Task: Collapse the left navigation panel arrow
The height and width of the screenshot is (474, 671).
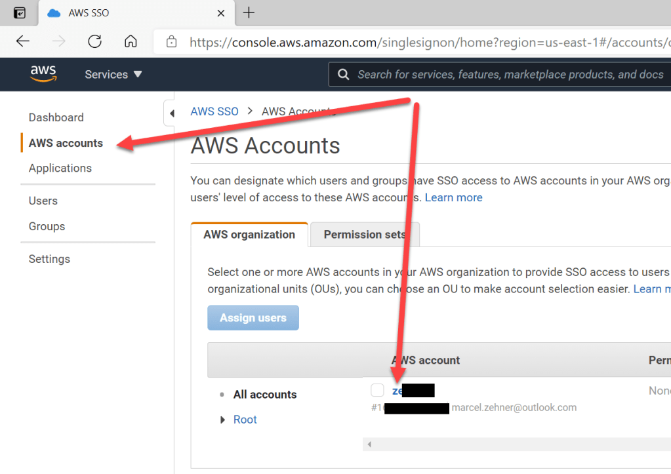Action: [x=172, y=113]
